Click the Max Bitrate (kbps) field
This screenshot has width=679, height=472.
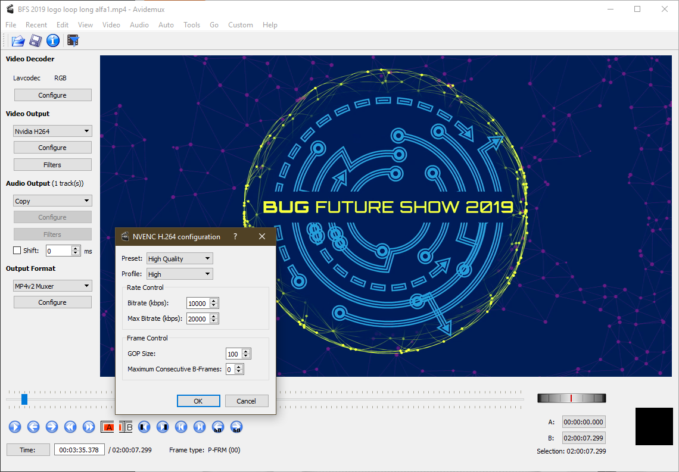[198, 319]
